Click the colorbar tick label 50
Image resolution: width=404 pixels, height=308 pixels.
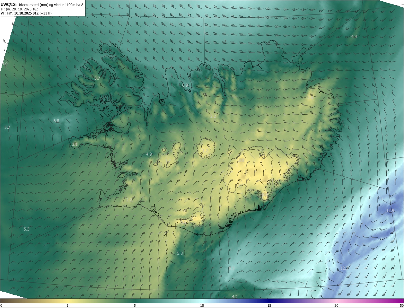pos(401,305)
